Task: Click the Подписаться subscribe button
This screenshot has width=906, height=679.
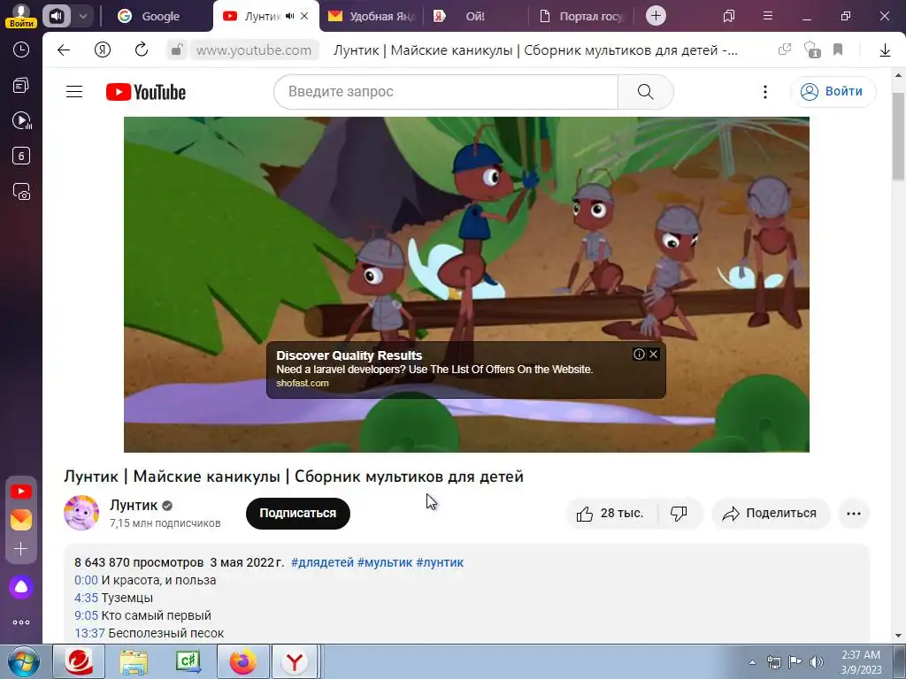Action: [297, 514]
